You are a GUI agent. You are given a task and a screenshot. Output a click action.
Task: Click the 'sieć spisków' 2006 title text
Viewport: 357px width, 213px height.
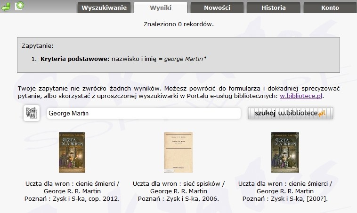[178, 183]
